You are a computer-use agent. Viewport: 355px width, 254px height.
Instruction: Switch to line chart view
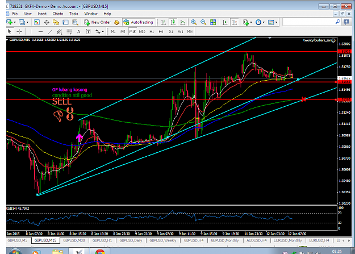[x=182, y=22]
